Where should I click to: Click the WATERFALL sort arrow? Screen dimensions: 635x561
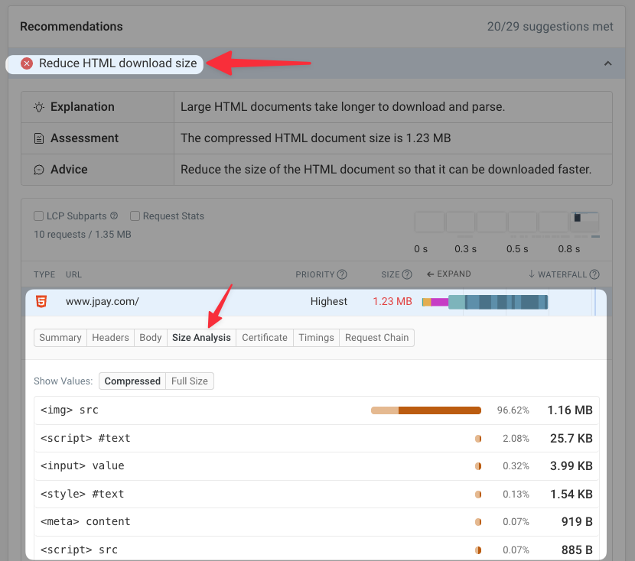click(x=532, y=274)
